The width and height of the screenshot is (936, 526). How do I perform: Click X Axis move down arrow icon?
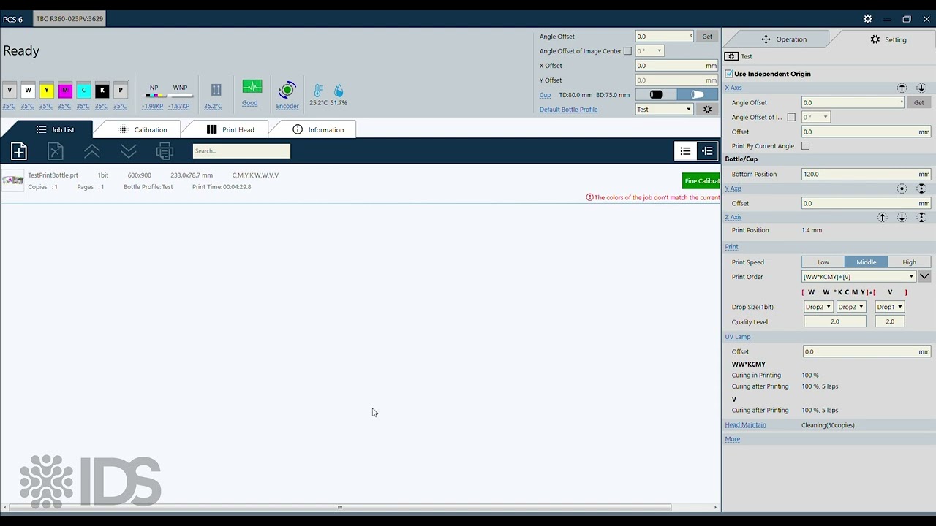(x=921, y=88)
